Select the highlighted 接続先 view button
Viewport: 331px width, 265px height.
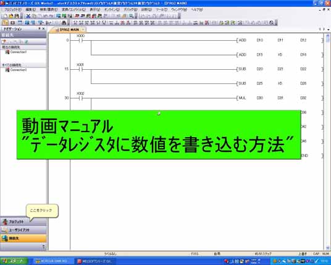23,238
